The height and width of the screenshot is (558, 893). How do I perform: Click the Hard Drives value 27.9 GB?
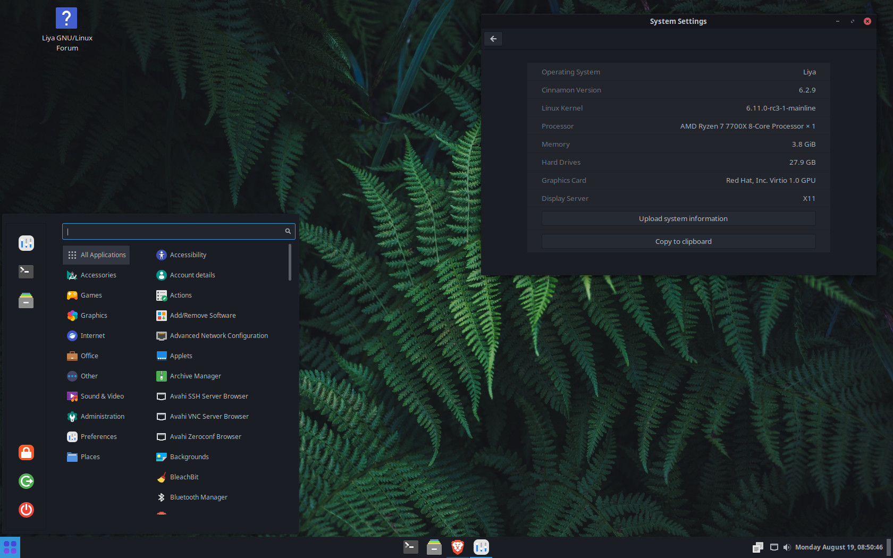tap(802, 163)
